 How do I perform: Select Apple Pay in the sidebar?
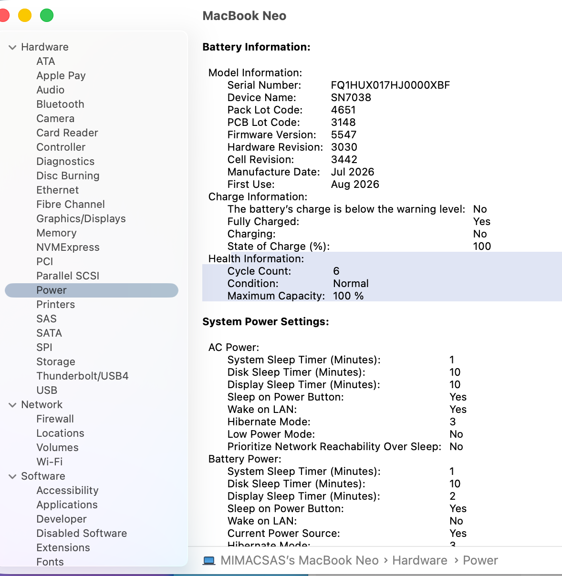tap(61, 76)
